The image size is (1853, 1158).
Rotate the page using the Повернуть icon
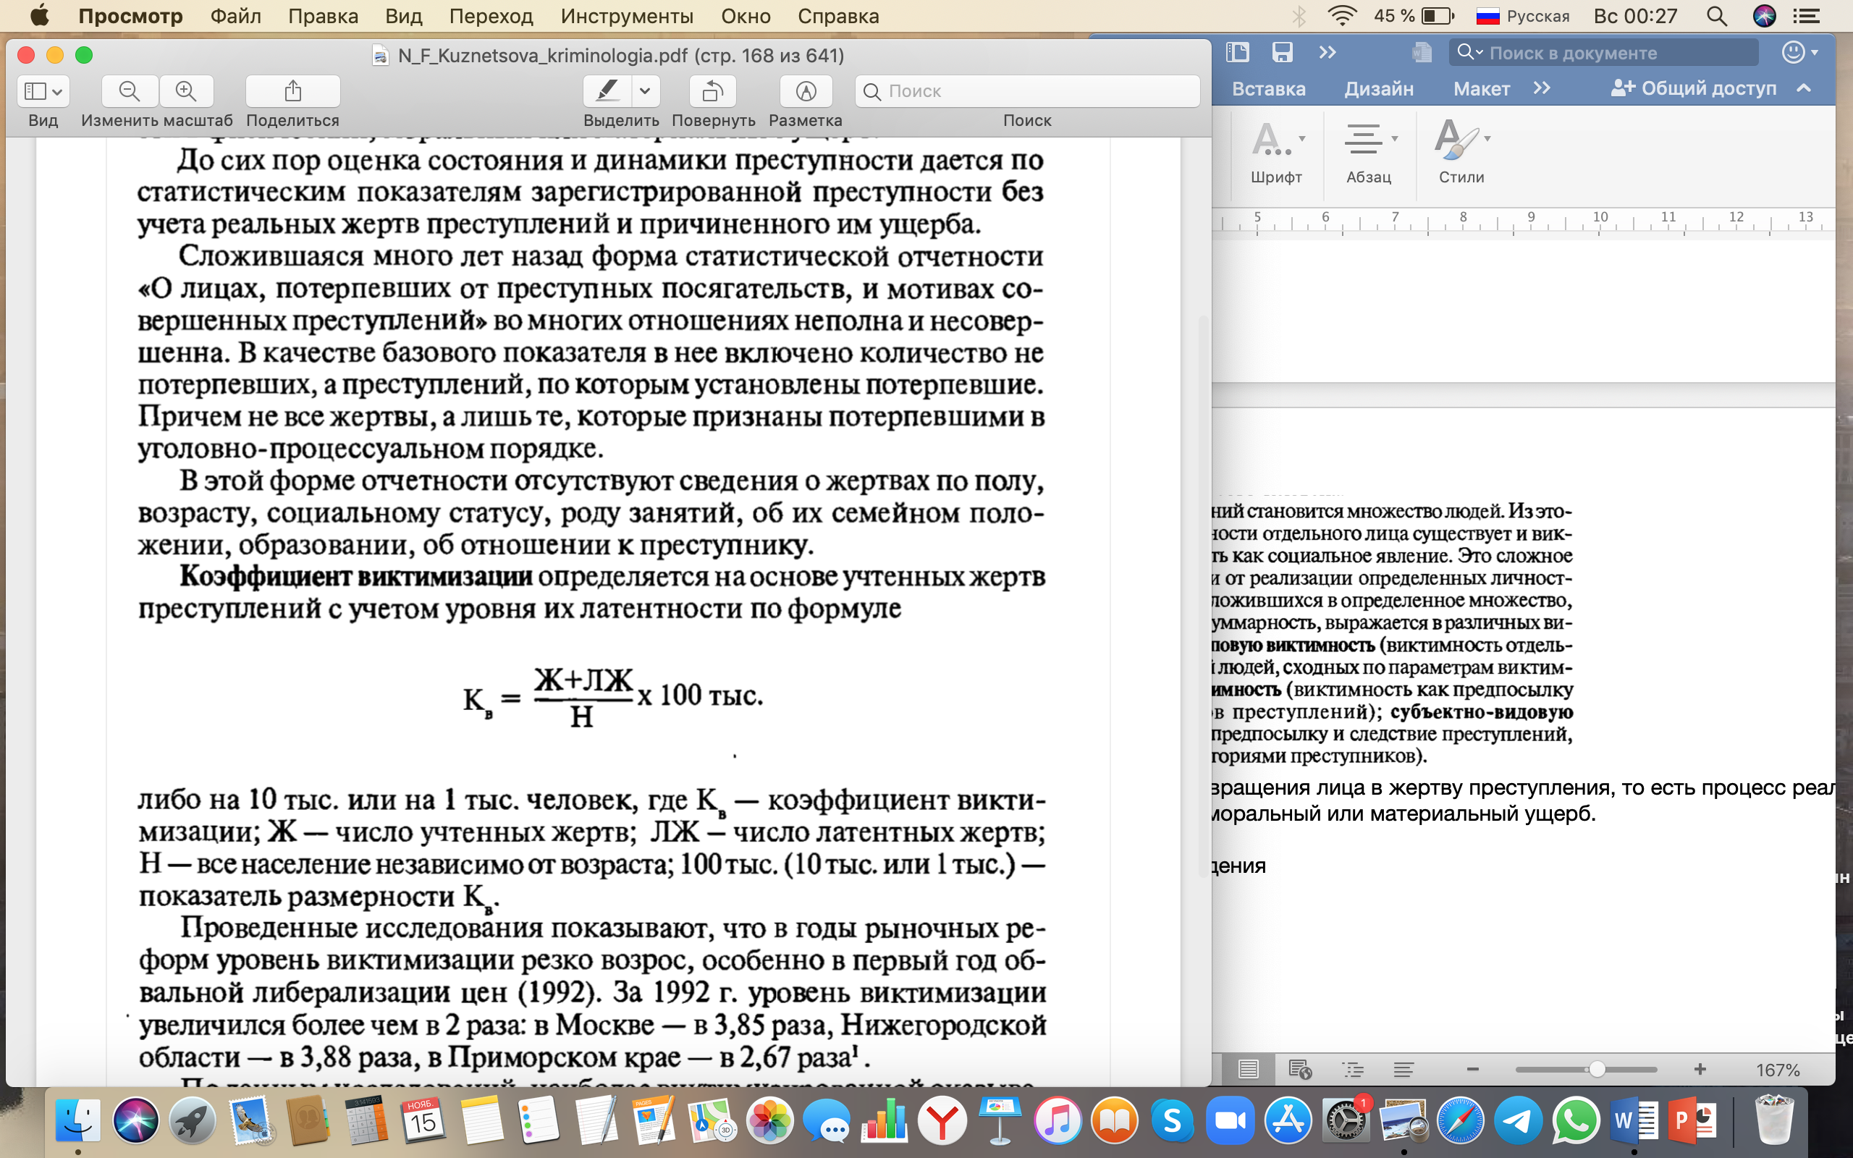point(713,91)
